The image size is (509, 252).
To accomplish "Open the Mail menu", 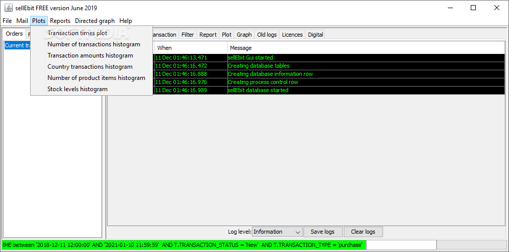I will coord(22,21).
